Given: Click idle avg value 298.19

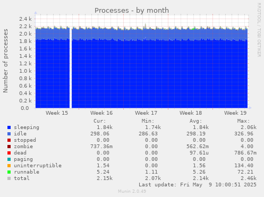Looking at the screenshot, I should (196, 134).
